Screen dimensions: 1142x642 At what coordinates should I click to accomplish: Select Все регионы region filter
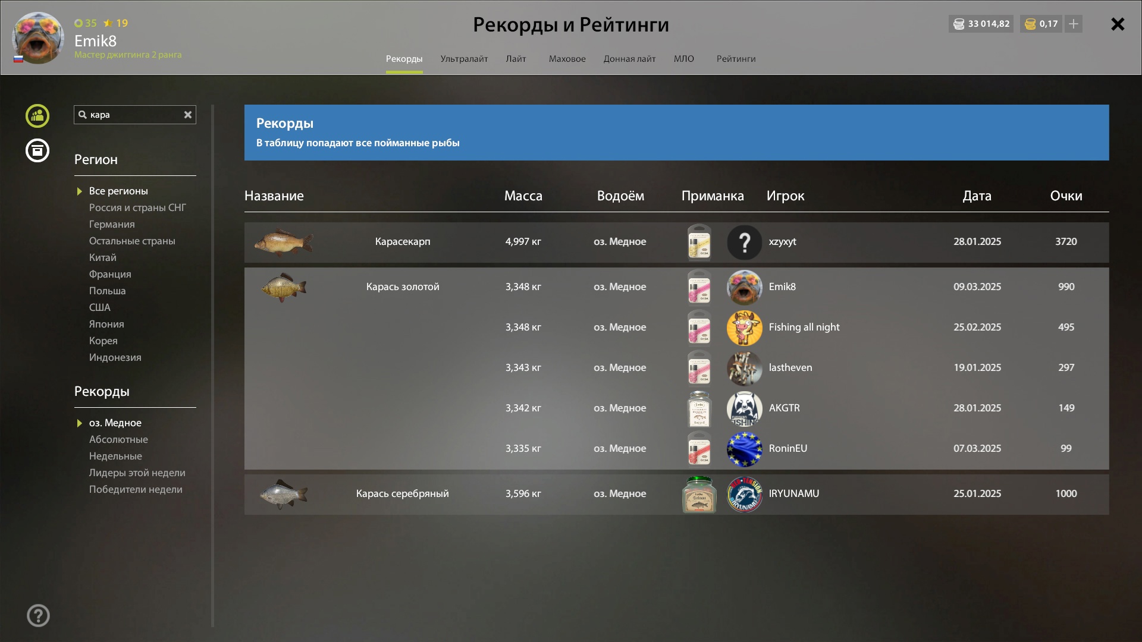coord(118,191)
